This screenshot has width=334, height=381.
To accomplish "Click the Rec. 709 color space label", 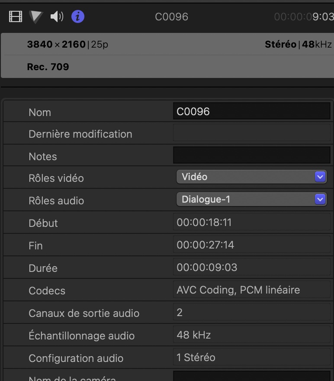I will click(x=48, y=67).
